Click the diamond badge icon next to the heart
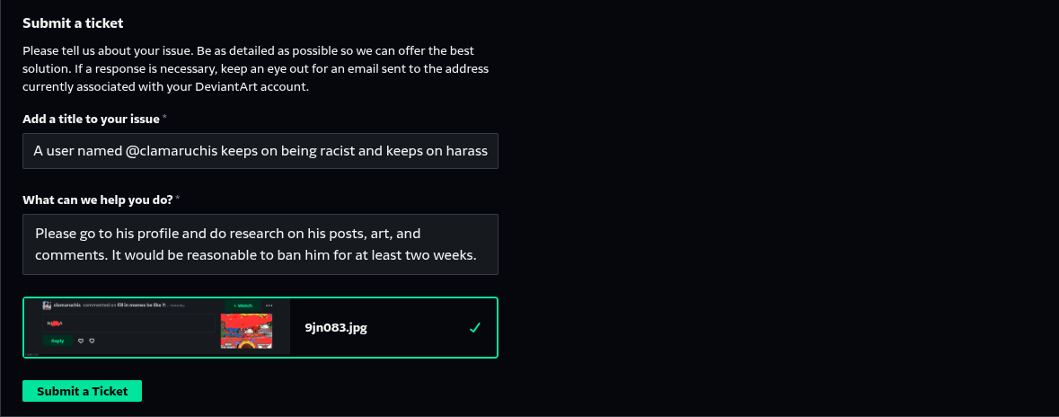 [x=92, y=341]
